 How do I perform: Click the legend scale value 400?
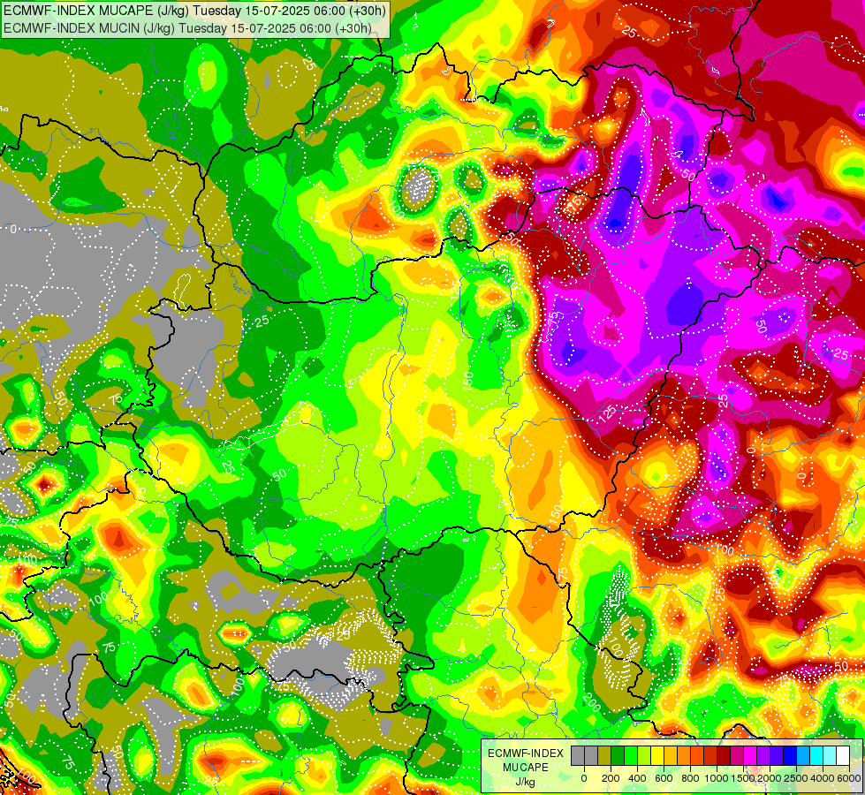(x=637, y=778)
